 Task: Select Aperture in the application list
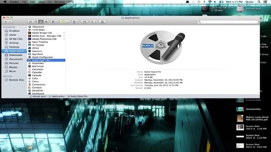[x=46, y=51]
